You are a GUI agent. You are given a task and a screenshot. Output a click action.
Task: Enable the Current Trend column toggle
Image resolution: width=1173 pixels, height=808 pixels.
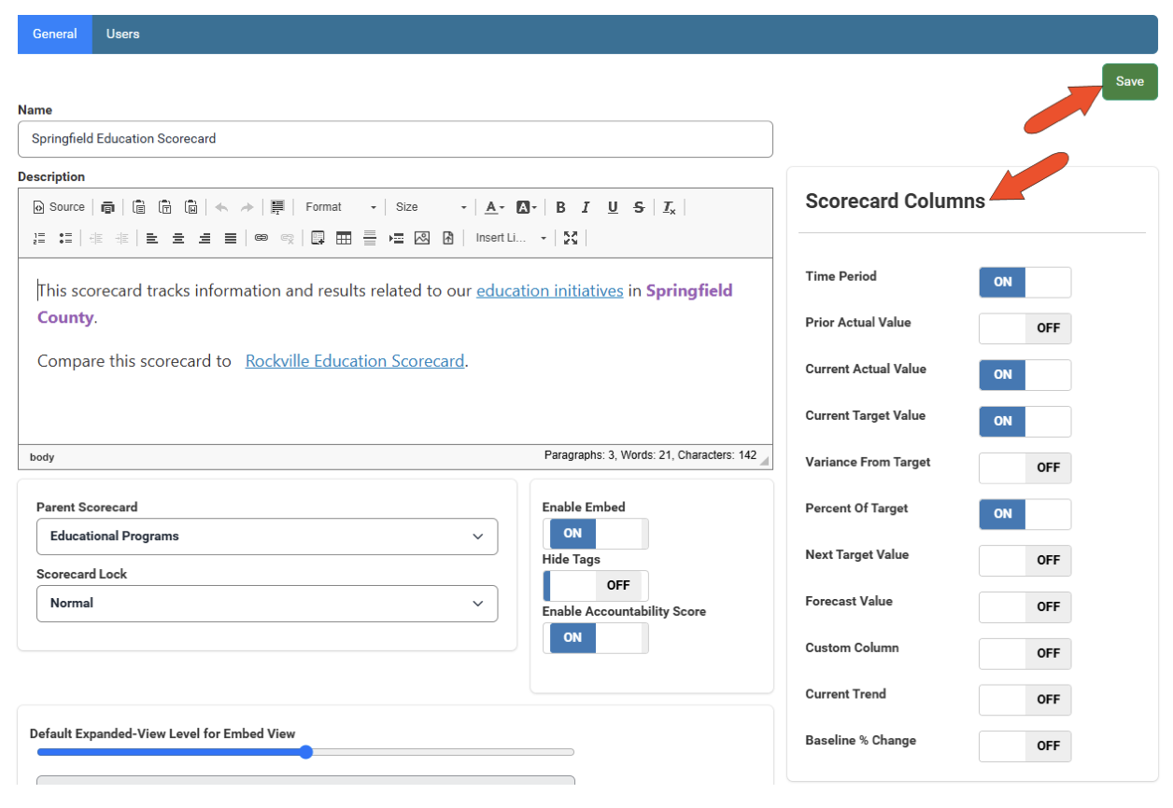1025,700
